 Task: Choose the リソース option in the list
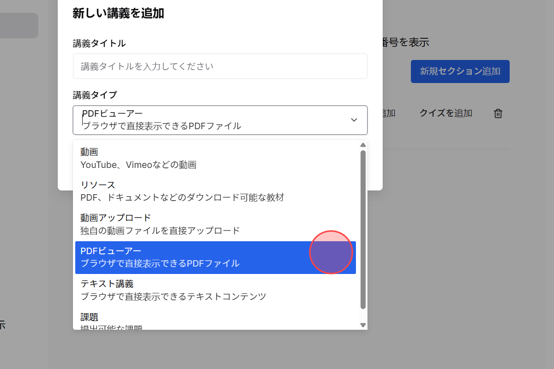(185, 190)
